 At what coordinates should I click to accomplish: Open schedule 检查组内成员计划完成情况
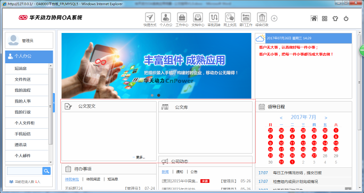(295, 181)
